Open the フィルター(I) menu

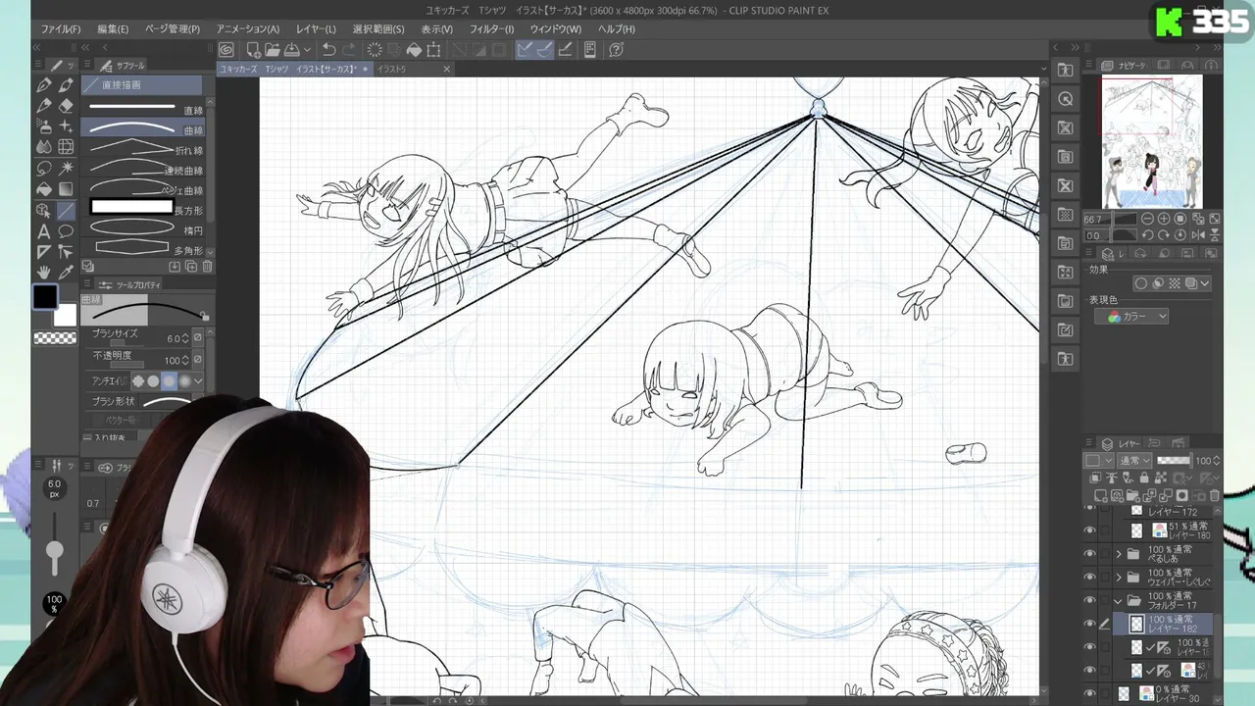point(491,29)
